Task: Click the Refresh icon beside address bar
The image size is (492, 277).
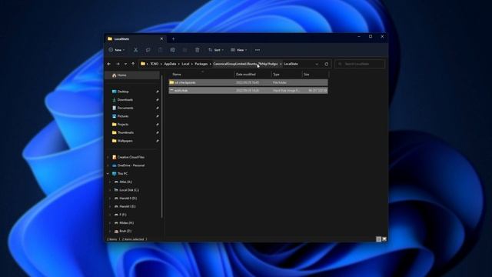Action: (326, 64)
